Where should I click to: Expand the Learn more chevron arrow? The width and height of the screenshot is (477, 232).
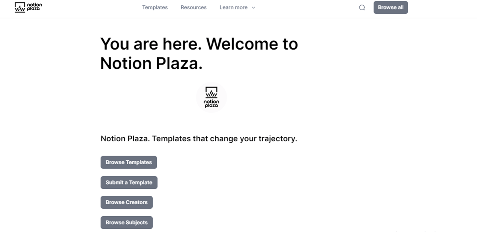pos(254,8)
